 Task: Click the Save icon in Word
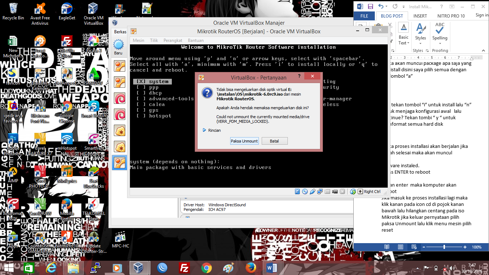point(371,6)
